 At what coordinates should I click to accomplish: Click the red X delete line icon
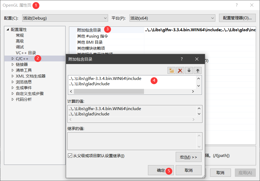pyautogui.click(x=180, y=71)
